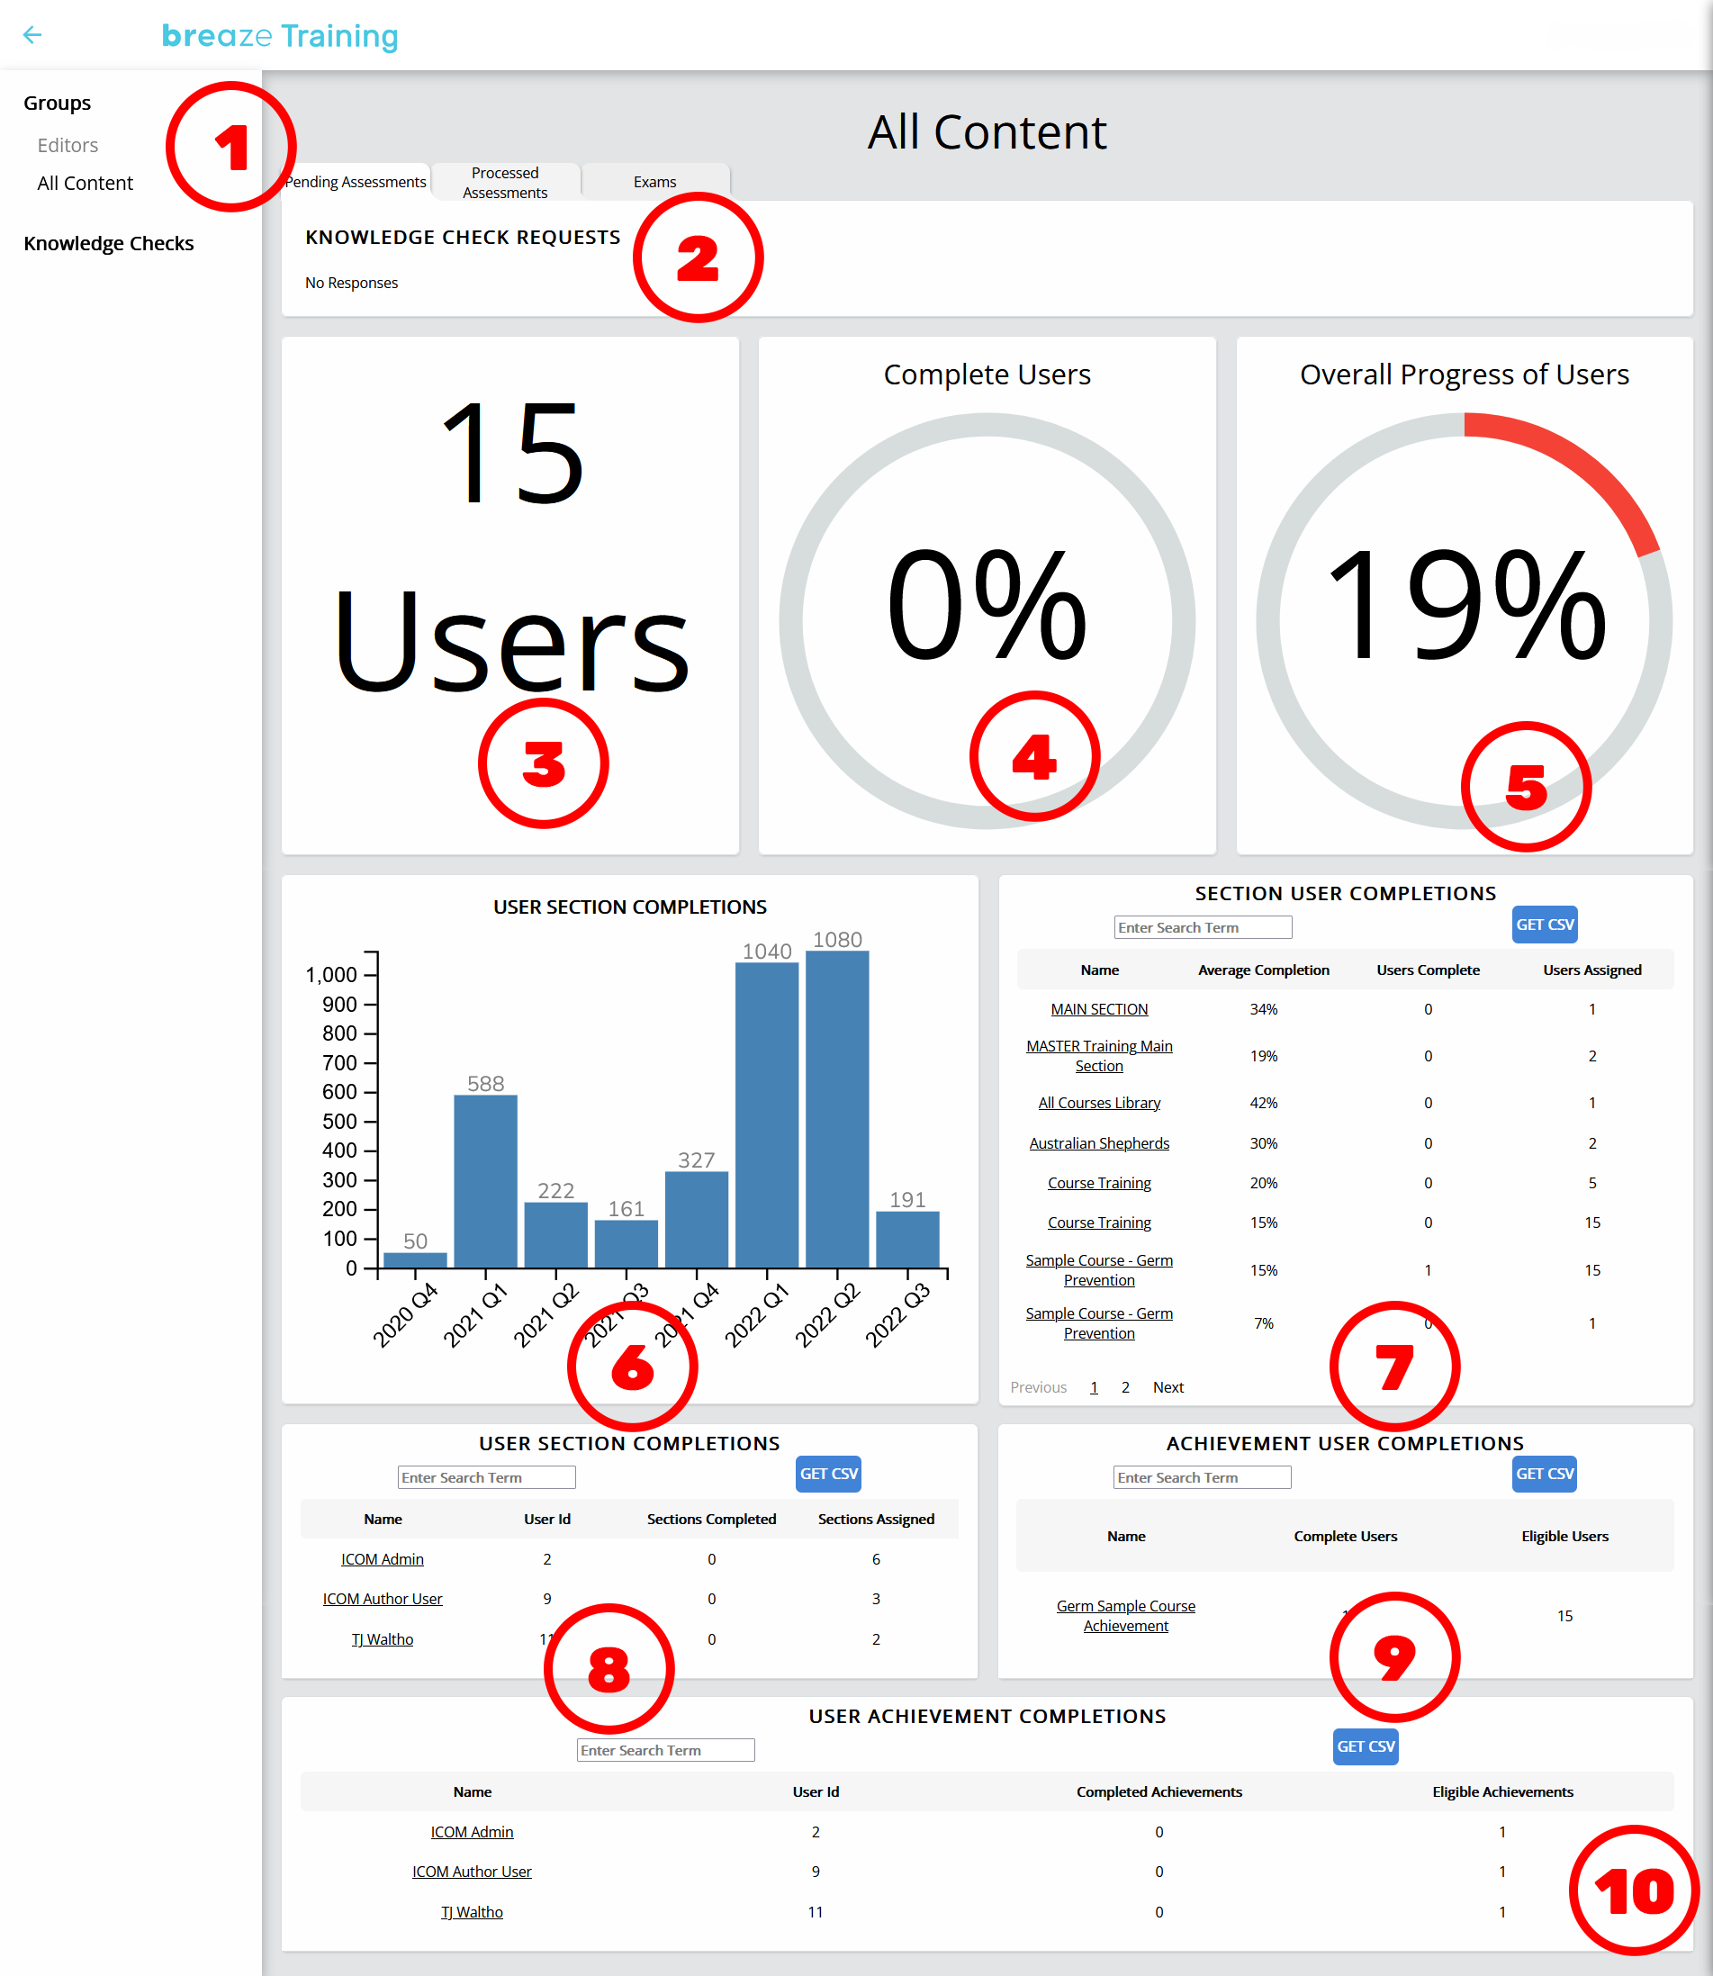Click the 2022 Q1 bar showing 1040

tap(767, 1114)
